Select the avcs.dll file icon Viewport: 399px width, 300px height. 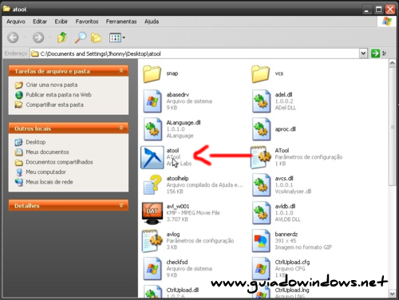pyautogui.click(x=261, y=185)
